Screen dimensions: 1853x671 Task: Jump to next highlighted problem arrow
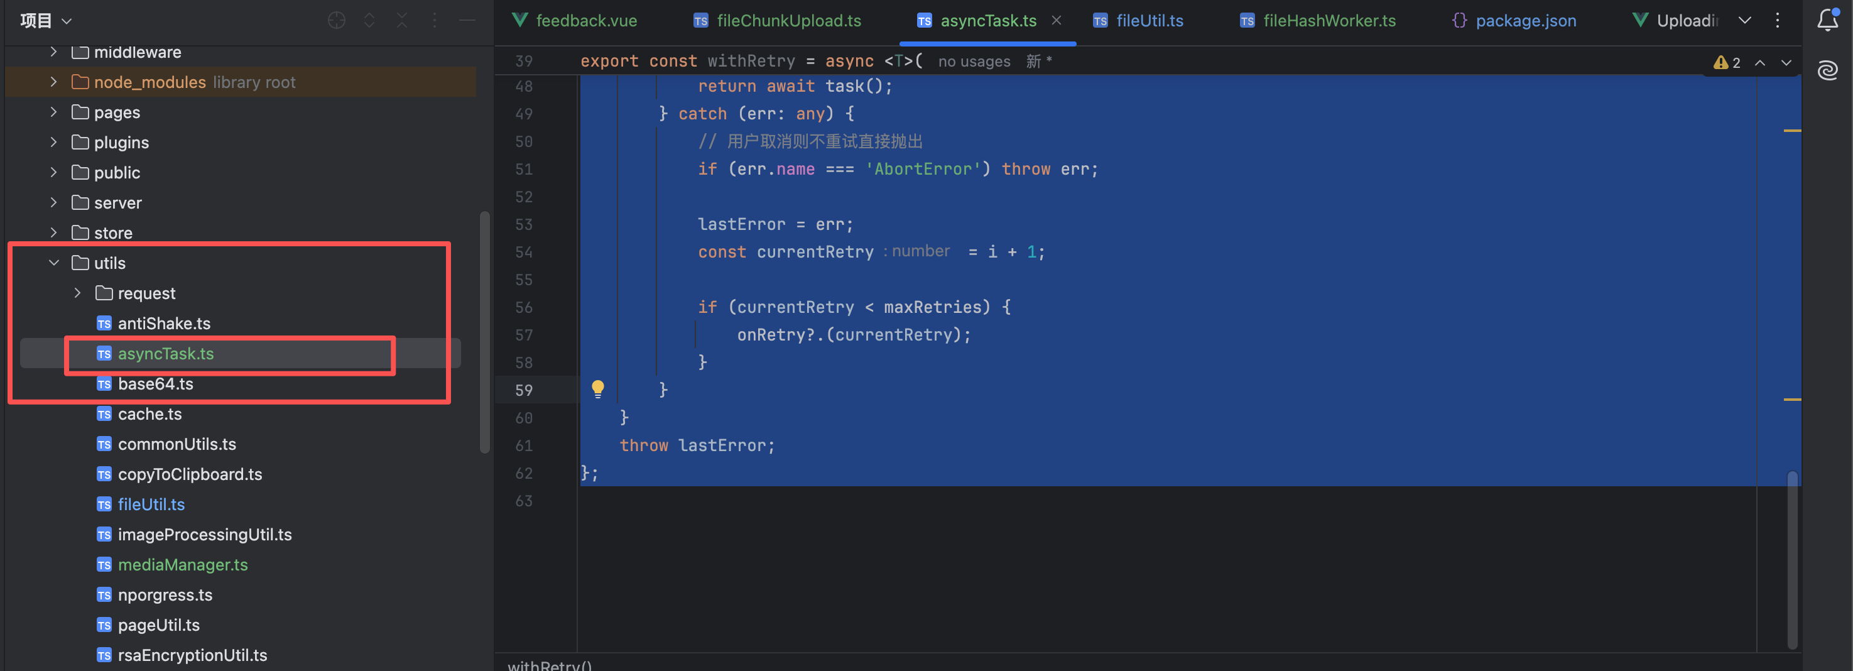coord(1786,63)
